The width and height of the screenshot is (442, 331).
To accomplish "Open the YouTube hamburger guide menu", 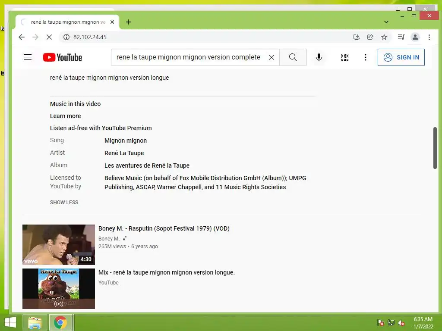I will (28, 57).
